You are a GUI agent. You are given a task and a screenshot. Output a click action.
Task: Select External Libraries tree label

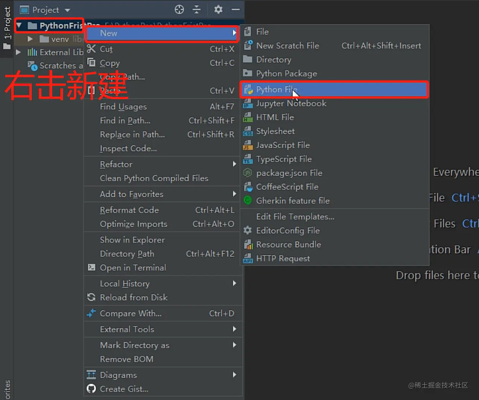61,52
